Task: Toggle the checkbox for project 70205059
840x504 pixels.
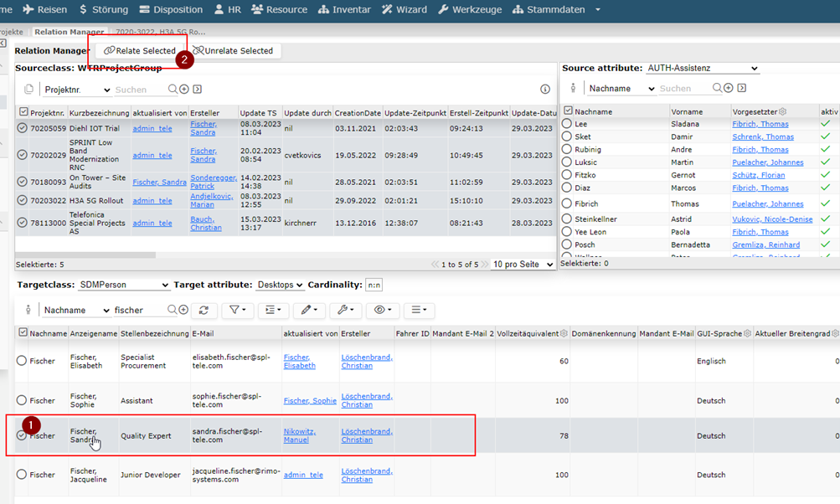Action: pos(22,128)
